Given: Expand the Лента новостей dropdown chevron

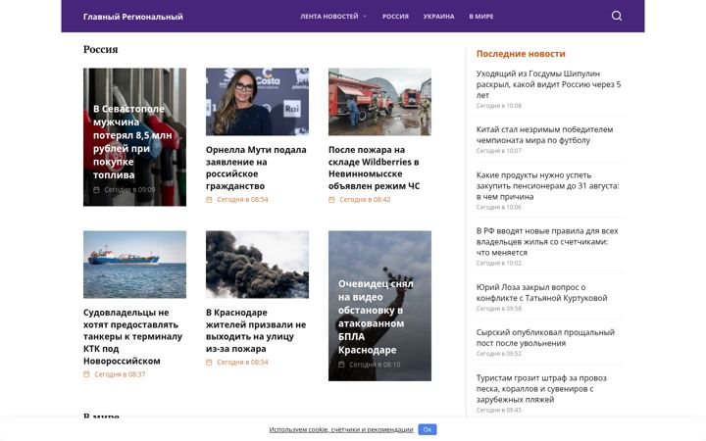Looking at the screenshot, I should [365, 17].
